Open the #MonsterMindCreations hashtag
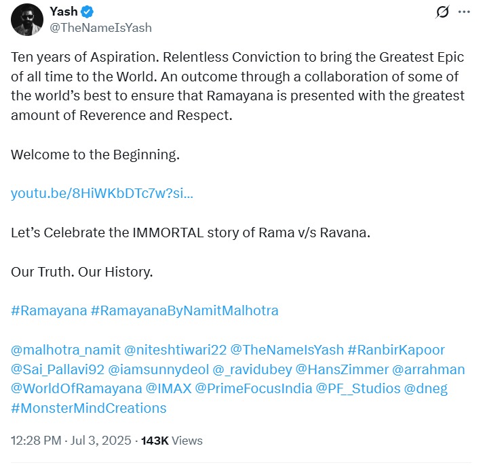483x465 pixels. click(x=89, y=408)
